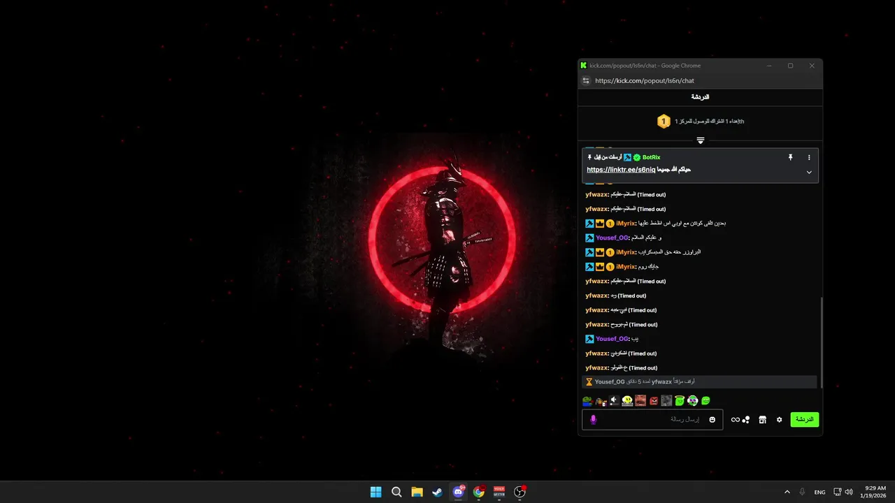Open Steam from taskbar

click(x=437, y=492)
